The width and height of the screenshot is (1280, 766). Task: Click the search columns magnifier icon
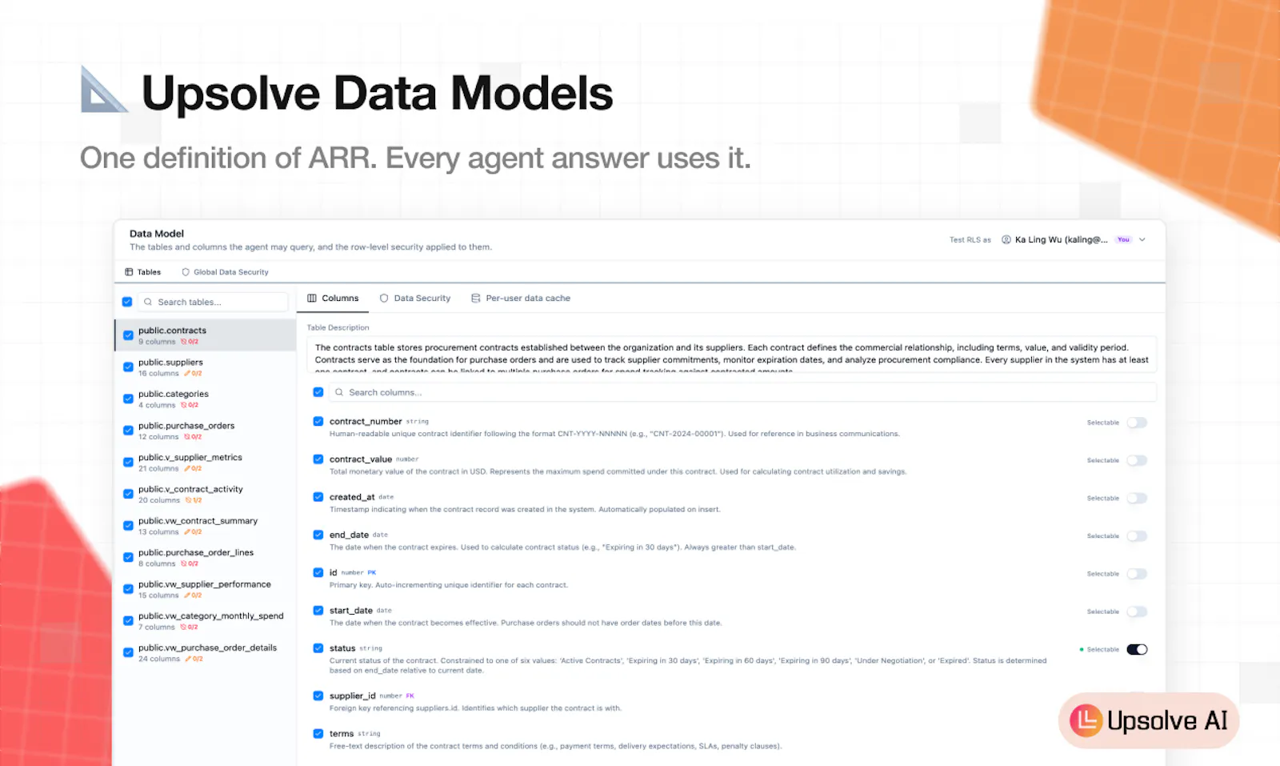(x=339, y=392)
